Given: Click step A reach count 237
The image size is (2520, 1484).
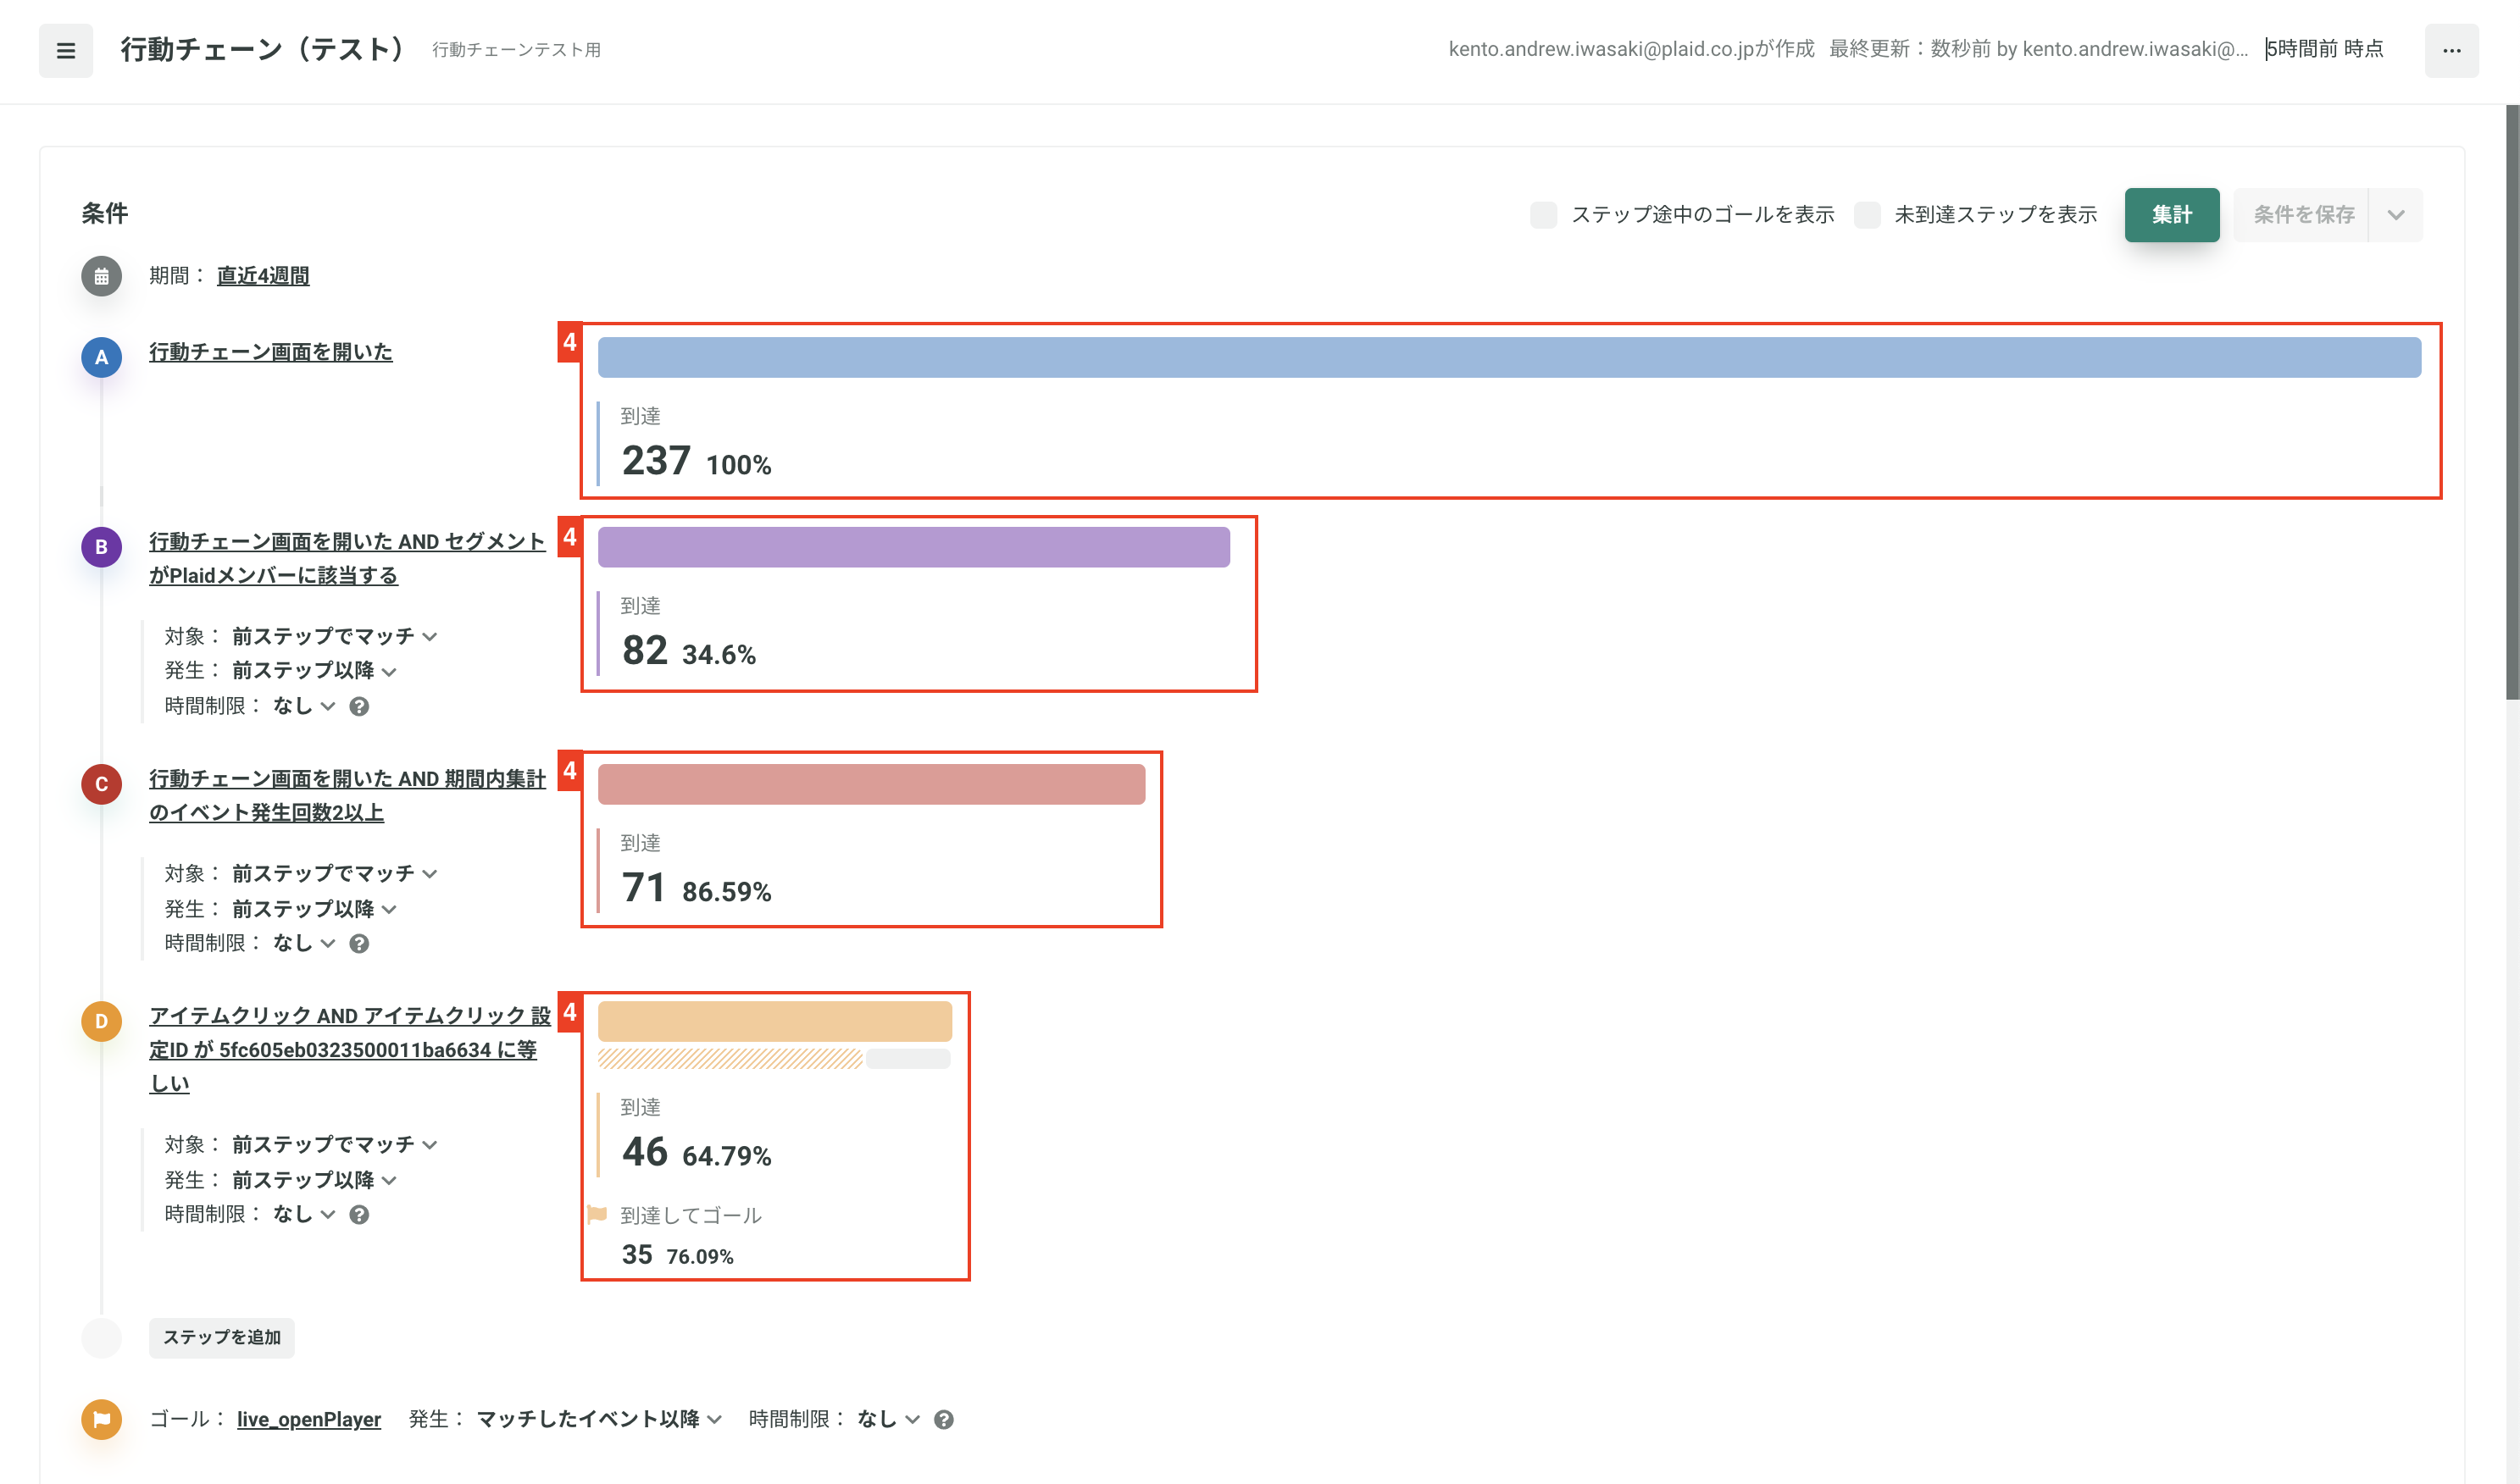Looking at the screenshot, I should coord(656,461).
